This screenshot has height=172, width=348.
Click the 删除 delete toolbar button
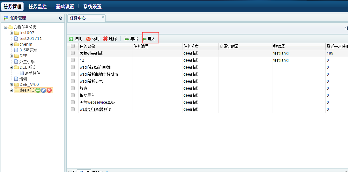[110, 39]
